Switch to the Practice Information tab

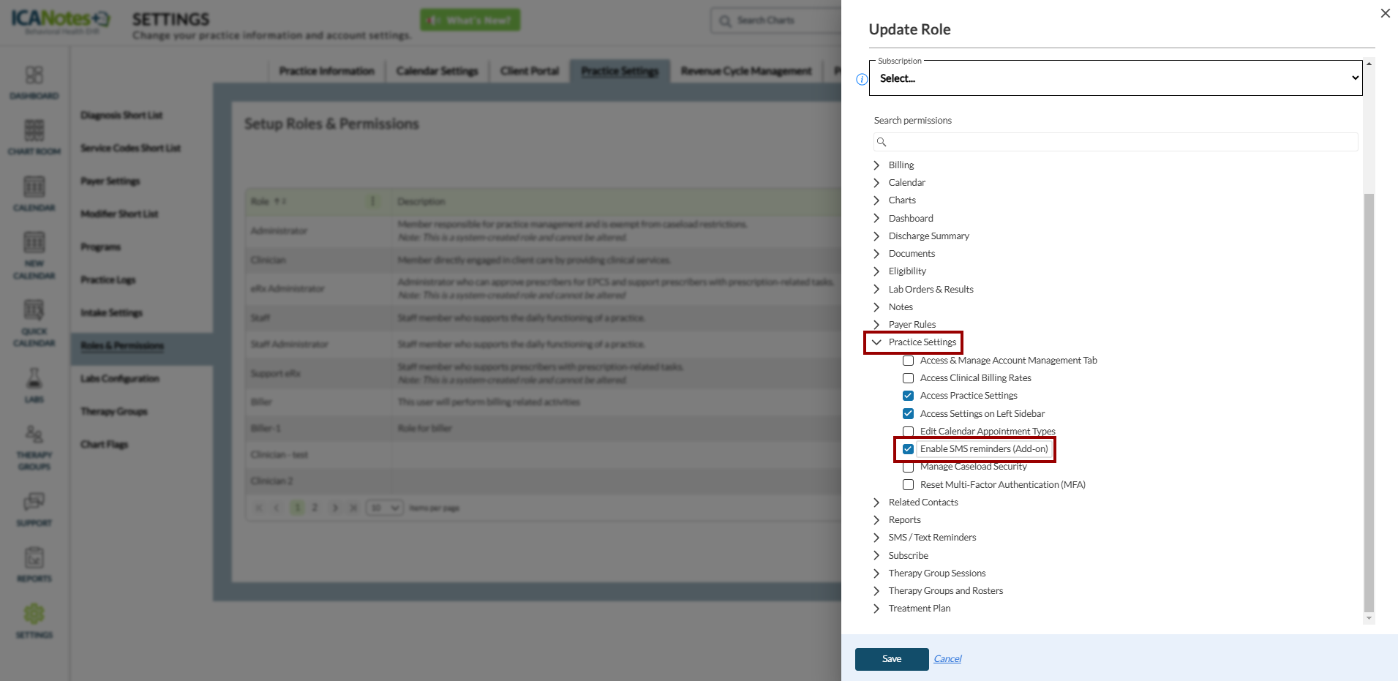[x=327, y=71]
